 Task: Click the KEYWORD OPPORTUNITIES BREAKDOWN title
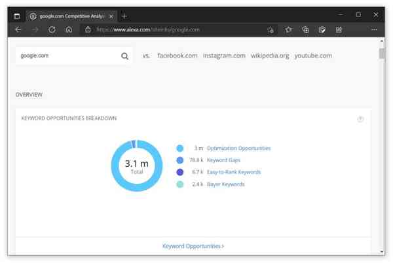69,118
